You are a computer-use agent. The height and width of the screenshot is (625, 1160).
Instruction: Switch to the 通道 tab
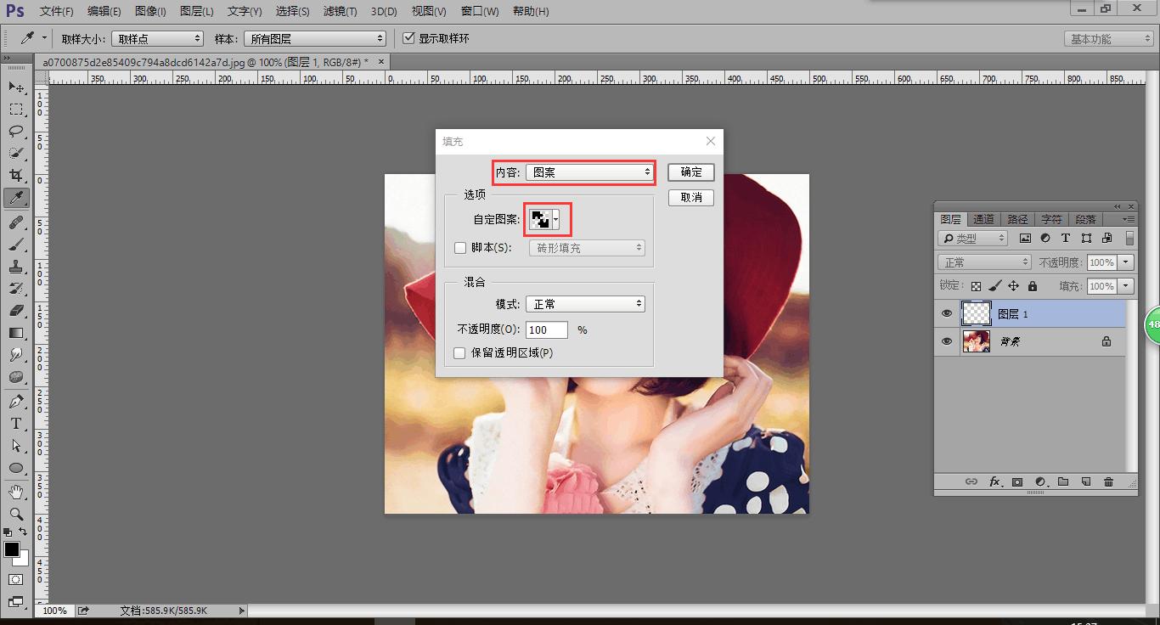coord(983,219)
